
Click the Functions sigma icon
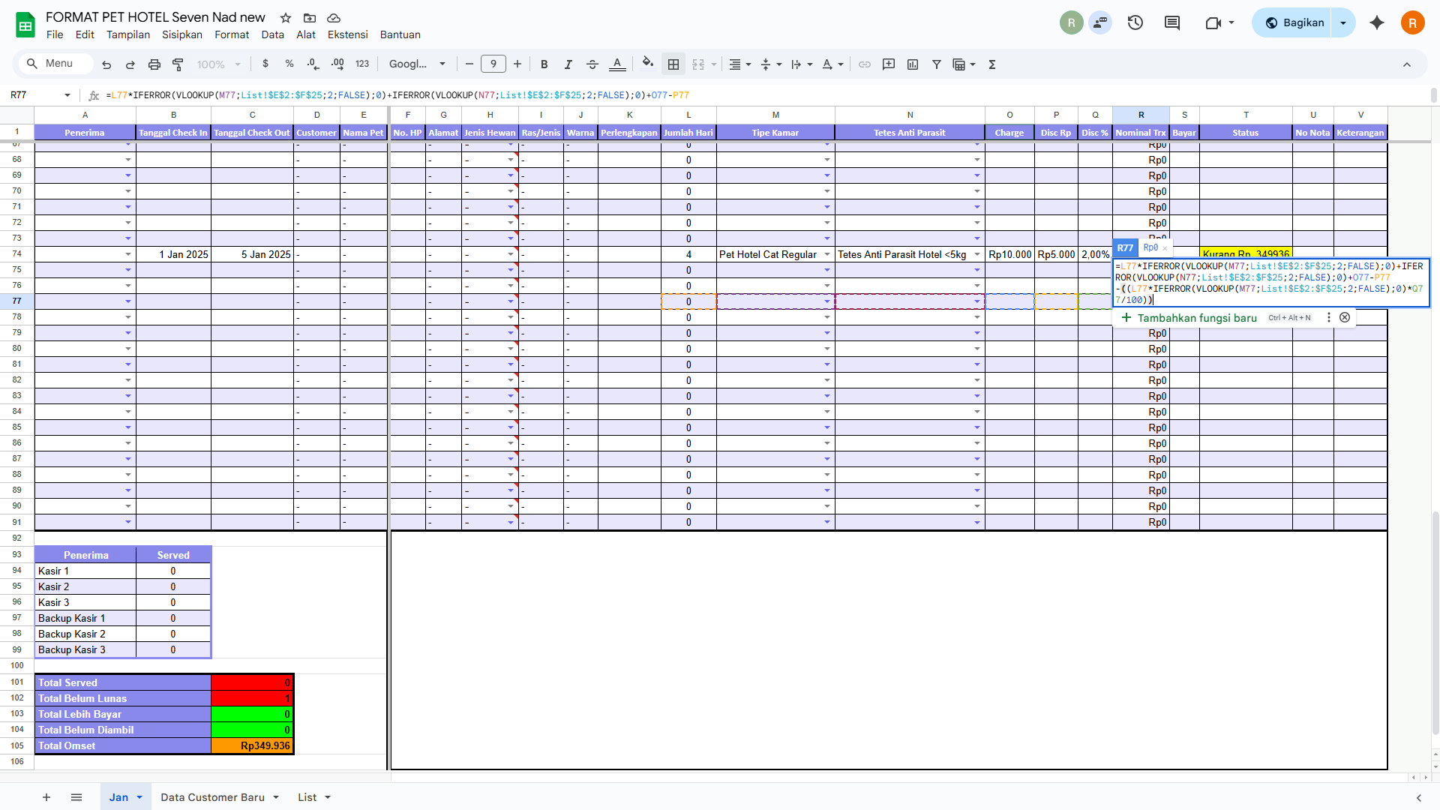pyautogui.click(x=991, y=64)
